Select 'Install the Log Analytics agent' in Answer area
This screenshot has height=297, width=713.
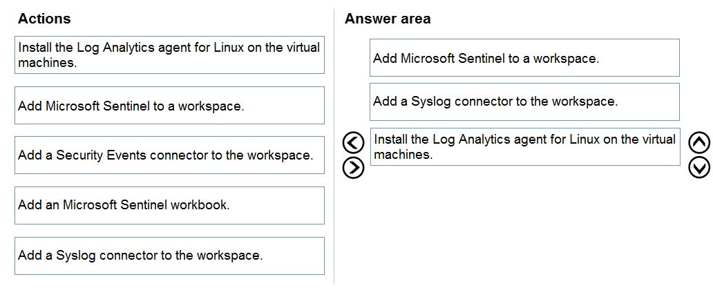(x=525, y=146)
